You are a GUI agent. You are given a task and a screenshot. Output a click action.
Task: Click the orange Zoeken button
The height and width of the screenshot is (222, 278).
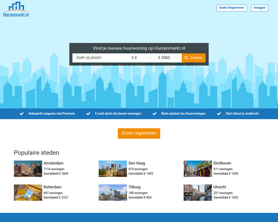click(x=194, y=58)
